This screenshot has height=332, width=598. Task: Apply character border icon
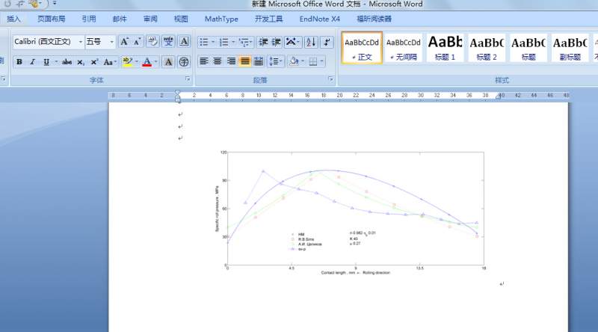point(184,42)
